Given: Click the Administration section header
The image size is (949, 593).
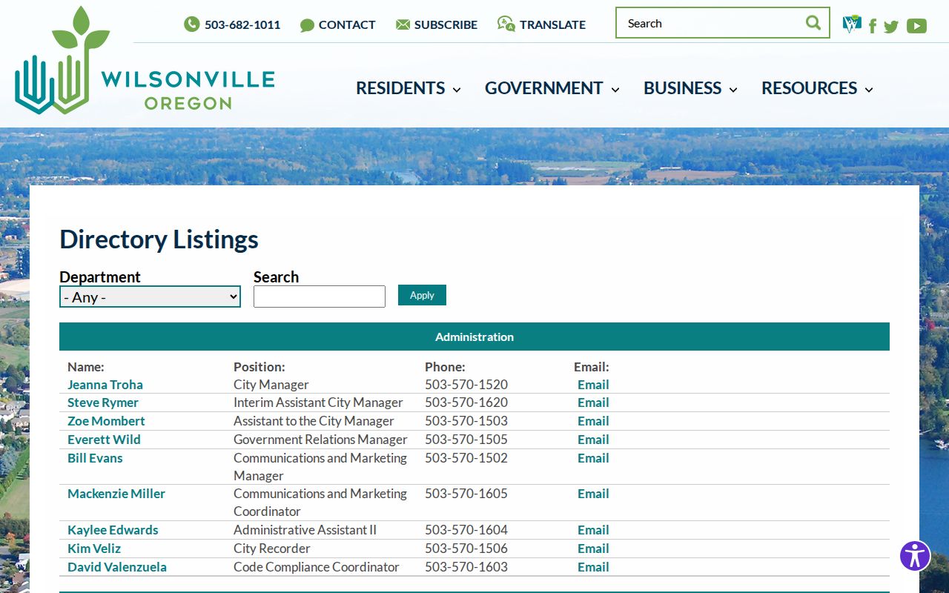Looking at the screenshot, I should [474, 337].
